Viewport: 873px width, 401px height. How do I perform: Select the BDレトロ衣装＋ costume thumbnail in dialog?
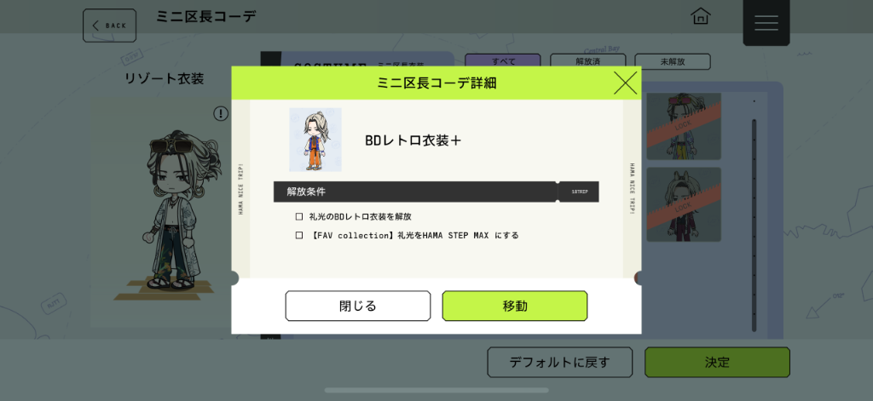(315, 140)
